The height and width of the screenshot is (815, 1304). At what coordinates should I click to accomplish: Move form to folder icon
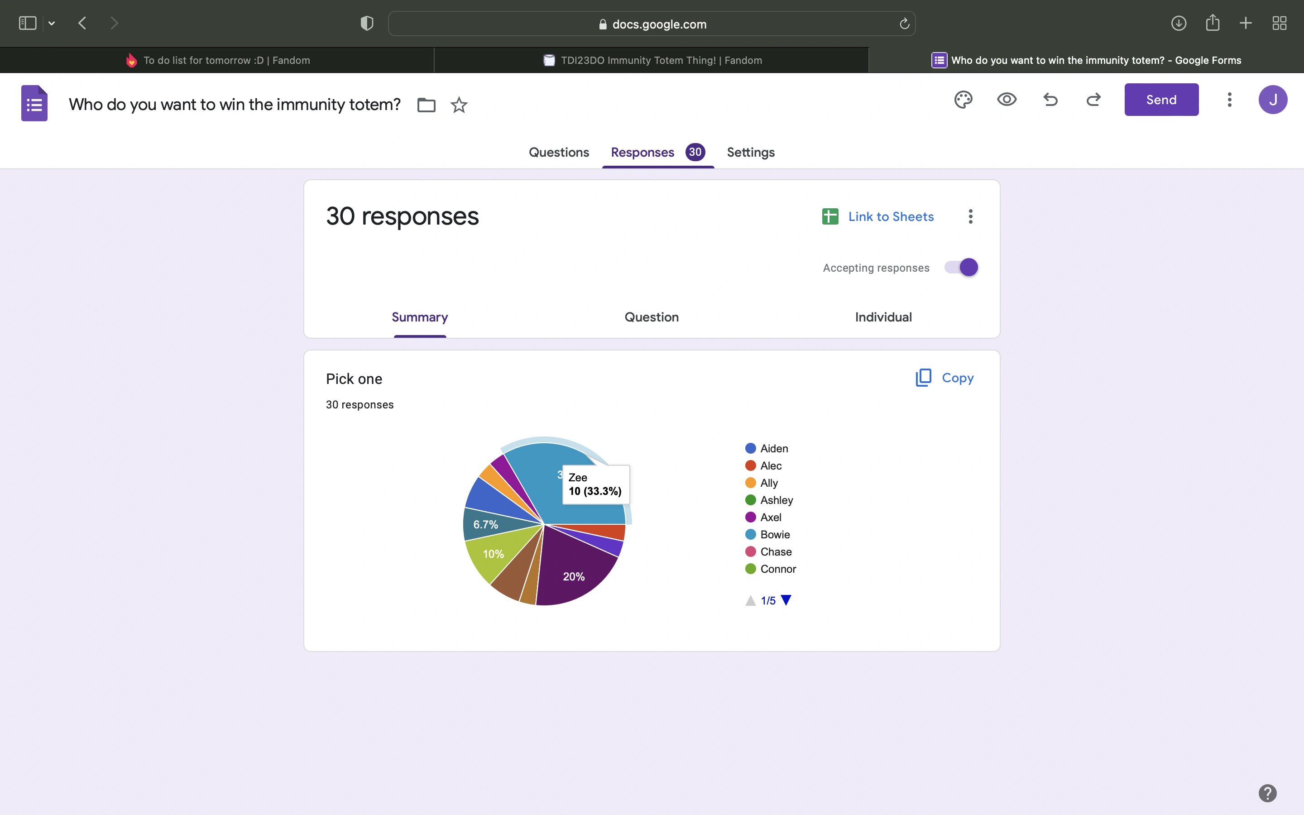(x=426, y=105)
